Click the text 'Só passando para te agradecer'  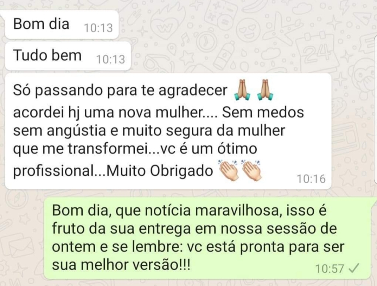(x=120, y=91)
